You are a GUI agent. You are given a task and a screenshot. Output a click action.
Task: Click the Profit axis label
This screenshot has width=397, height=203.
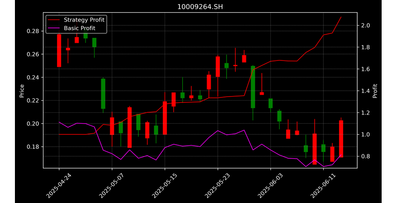click(375, 91)
